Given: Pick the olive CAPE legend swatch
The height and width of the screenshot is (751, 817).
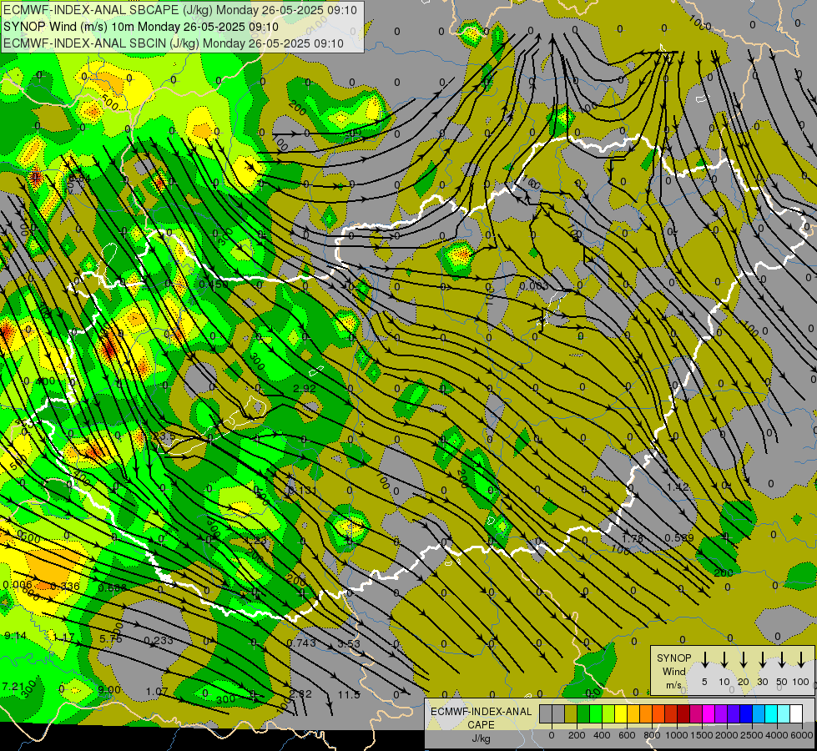Looking at the screenshot, I should (571, 714).
